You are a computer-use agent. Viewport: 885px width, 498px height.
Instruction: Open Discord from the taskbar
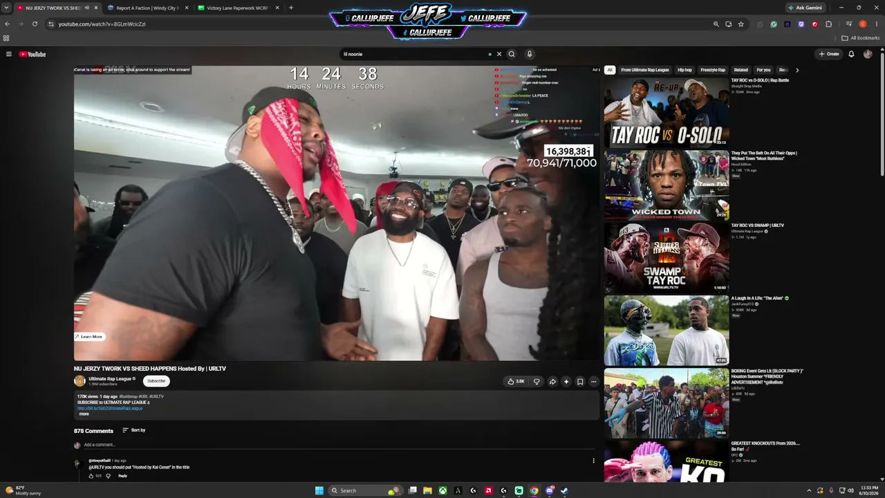tap(549, 490)
